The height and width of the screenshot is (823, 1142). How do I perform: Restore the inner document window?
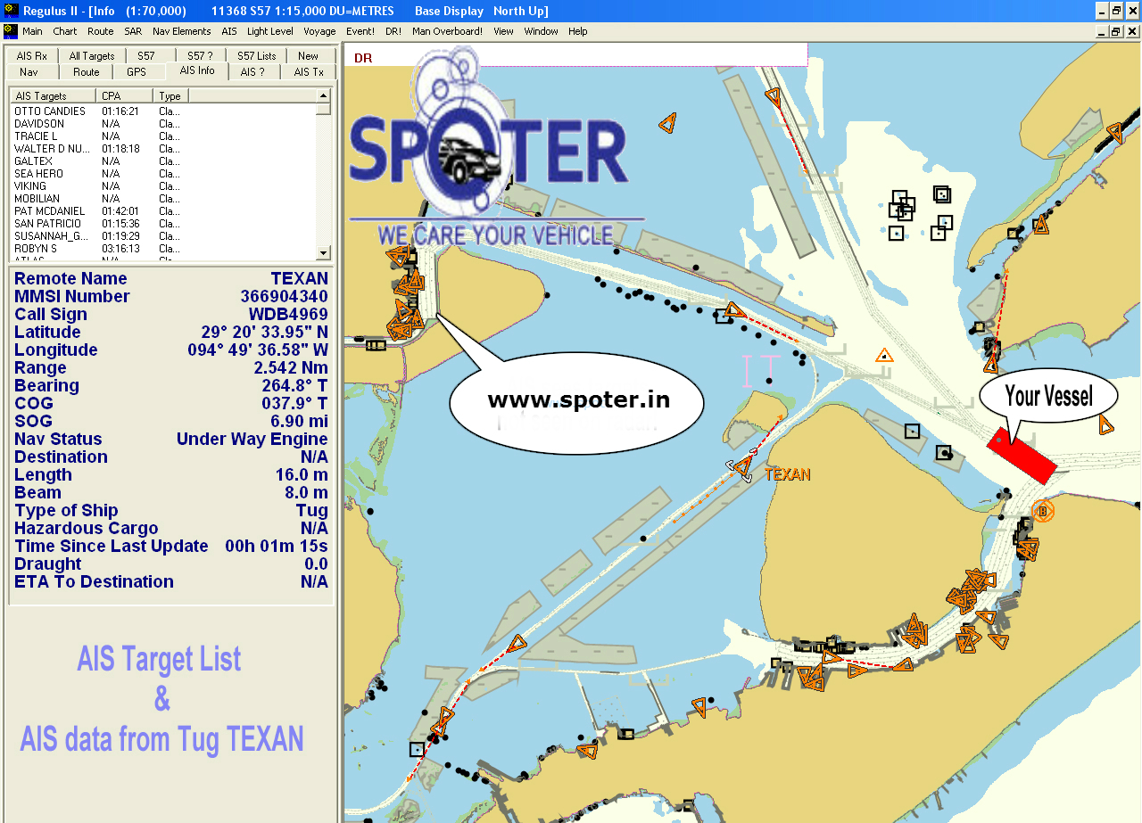tap(1115, 31)
